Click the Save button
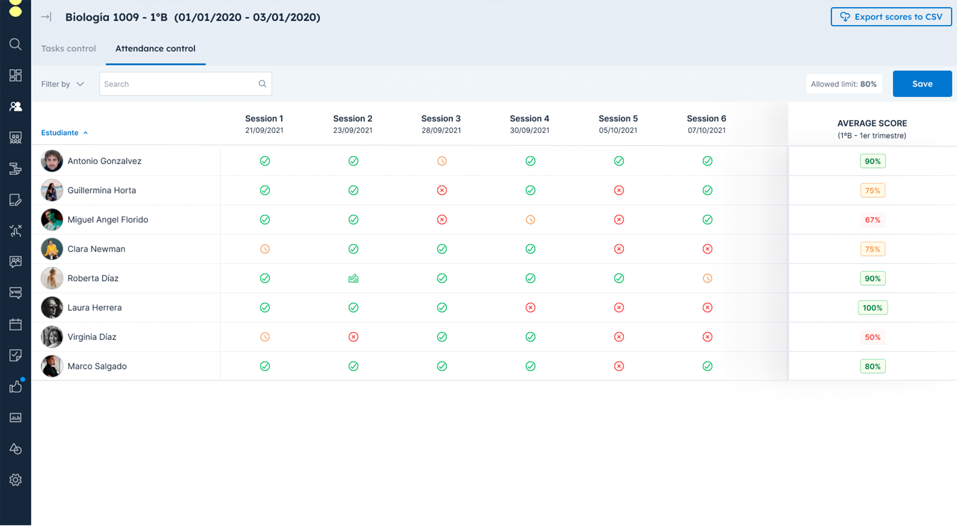 [922, 84]
